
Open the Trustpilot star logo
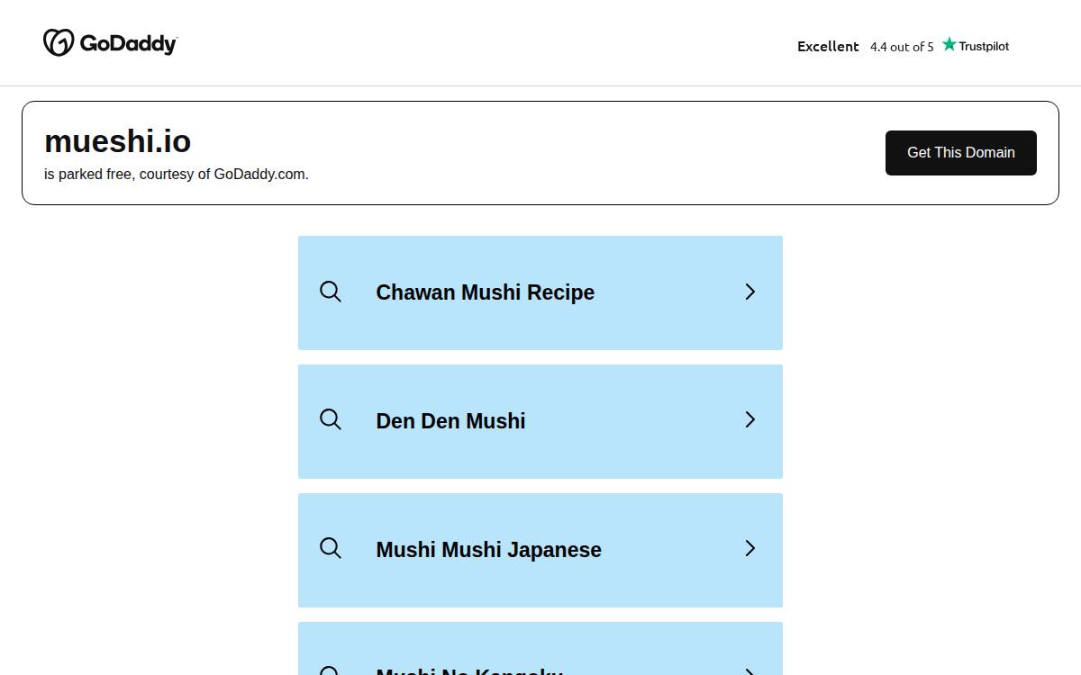pos(976,45)
